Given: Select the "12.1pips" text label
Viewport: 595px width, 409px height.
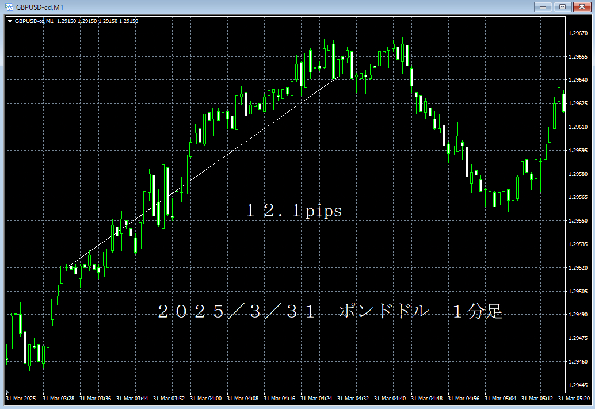Looking at the screenshot, I should tap(293, 211).
